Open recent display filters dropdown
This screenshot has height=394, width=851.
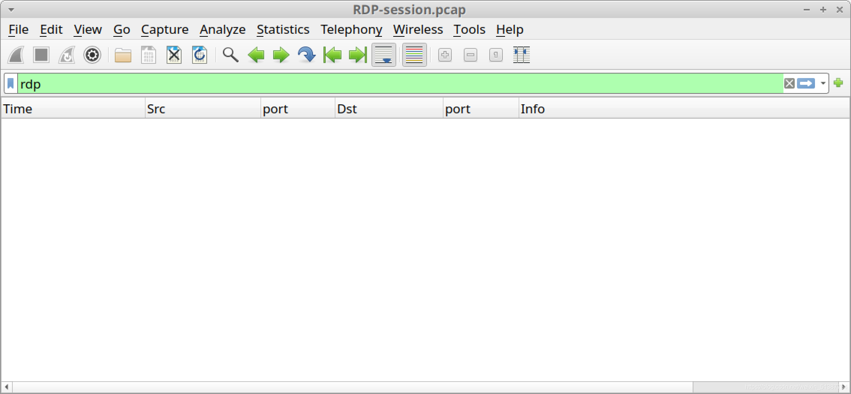tap(823, 83)
